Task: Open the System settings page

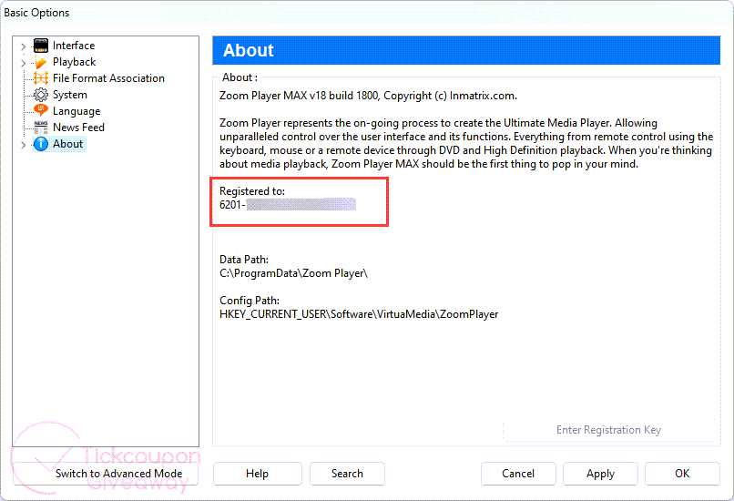Action: click(70, 95)
